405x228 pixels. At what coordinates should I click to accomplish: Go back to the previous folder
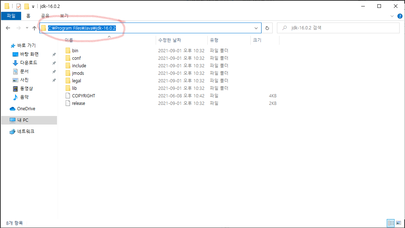[x=8, y=28]
